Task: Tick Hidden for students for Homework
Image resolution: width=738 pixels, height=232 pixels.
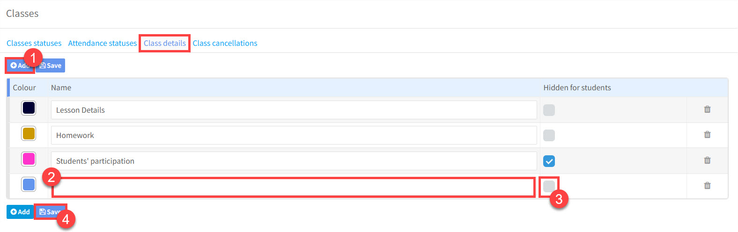Action: 549,135
